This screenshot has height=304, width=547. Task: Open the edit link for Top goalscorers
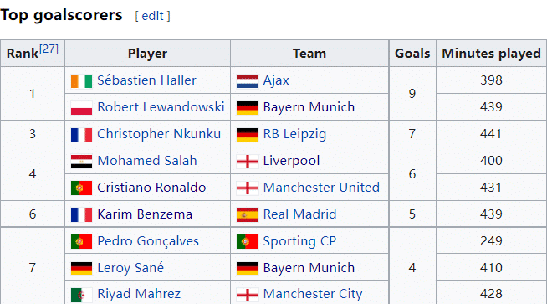pos(152,16)
